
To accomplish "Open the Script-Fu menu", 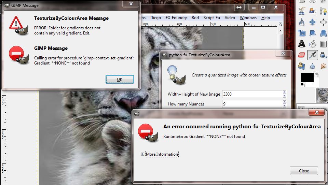I will pos(212,18).
